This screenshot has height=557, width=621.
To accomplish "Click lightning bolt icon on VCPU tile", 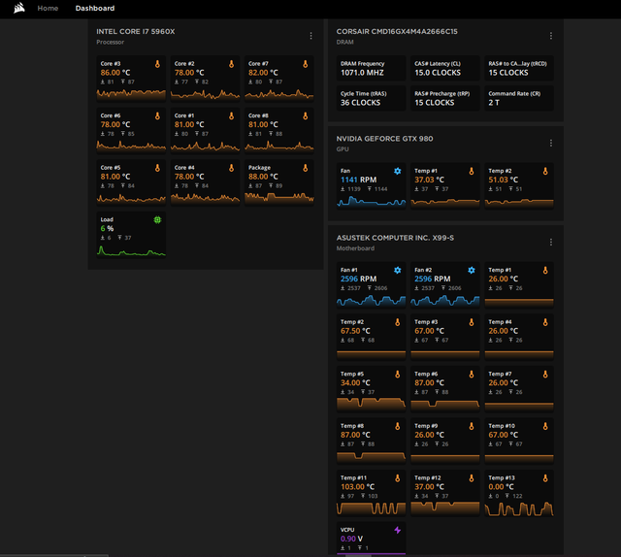I will [x=397, y=530].
